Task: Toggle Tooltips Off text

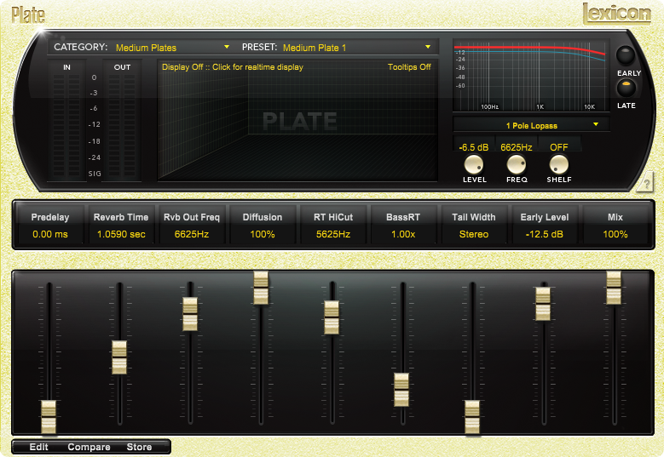Action: click(x=409, y=66)
